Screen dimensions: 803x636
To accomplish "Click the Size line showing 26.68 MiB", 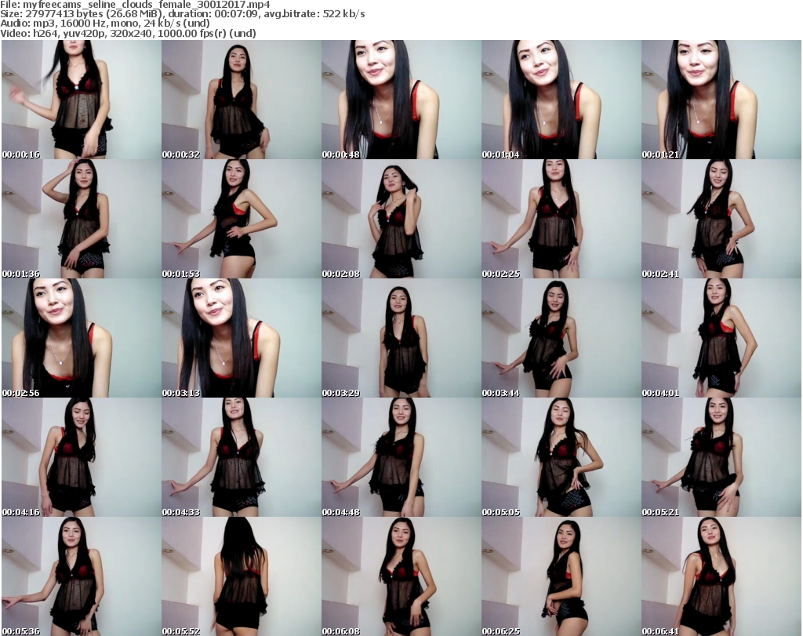I will 182,14.
